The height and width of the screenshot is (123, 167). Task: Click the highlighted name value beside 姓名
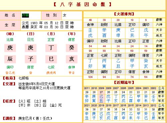tap(25, 15)
